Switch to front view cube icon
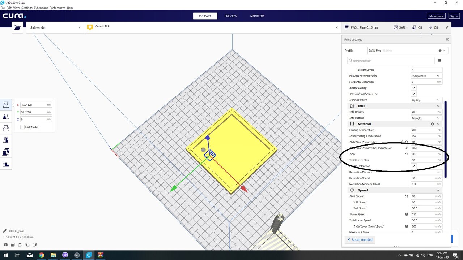This screenshot has width=463, height=260. [x=13, y=245]
